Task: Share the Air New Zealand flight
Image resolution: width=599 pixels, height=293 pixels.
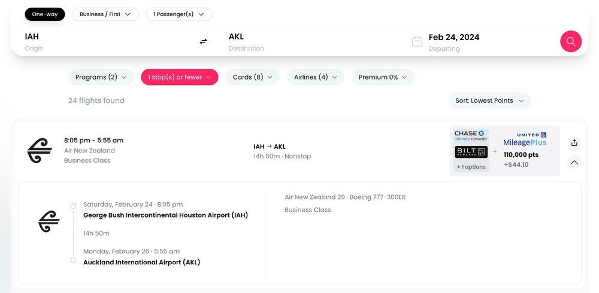Action: coord(574,142)
